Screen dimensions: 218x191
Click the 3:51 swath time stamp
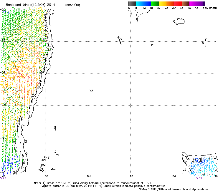coord(199,178)
